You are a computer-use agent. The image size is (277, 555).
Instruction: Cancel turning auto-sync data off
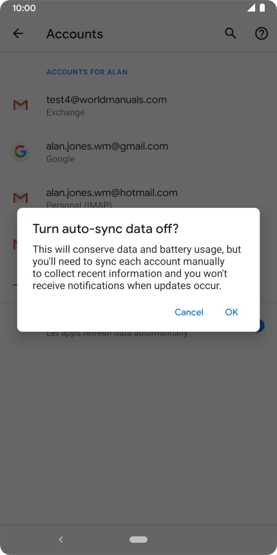pyautogui.click(x=189, y=312)
